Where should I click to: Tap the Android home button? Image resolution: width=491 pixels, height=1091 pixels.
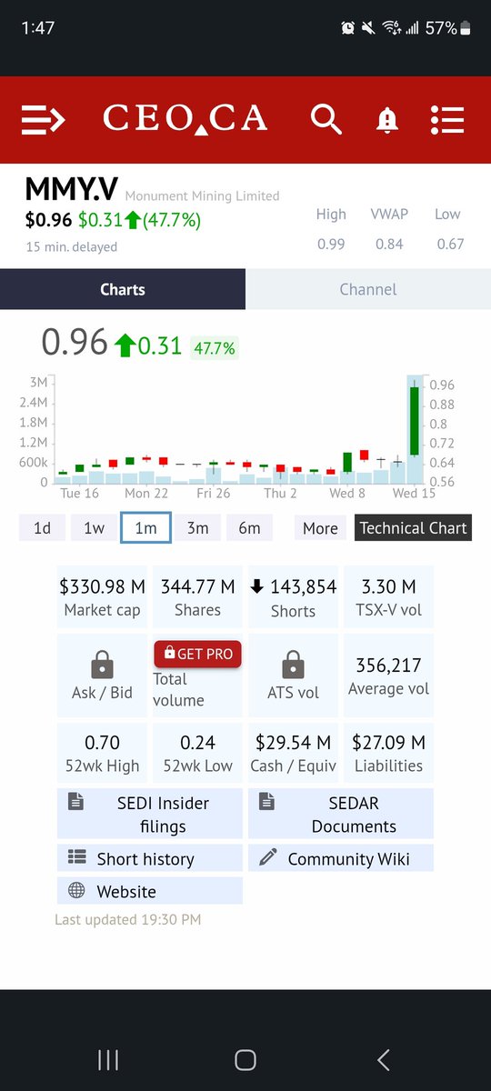[x=245, y=1060]
